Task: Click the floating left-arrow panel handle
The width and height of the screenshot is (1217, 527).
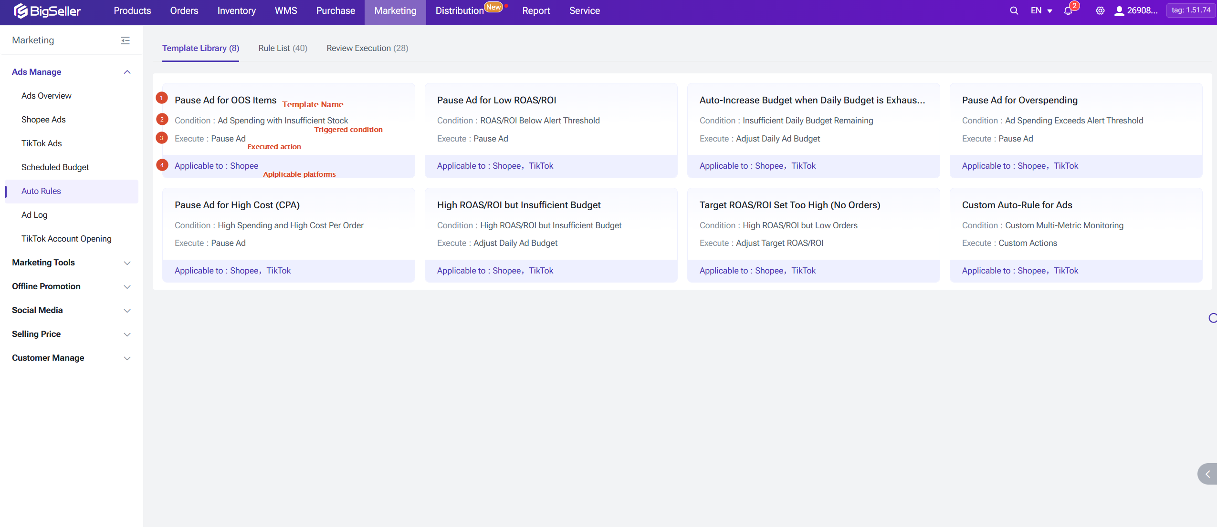Action: [x=1207, y=474]
